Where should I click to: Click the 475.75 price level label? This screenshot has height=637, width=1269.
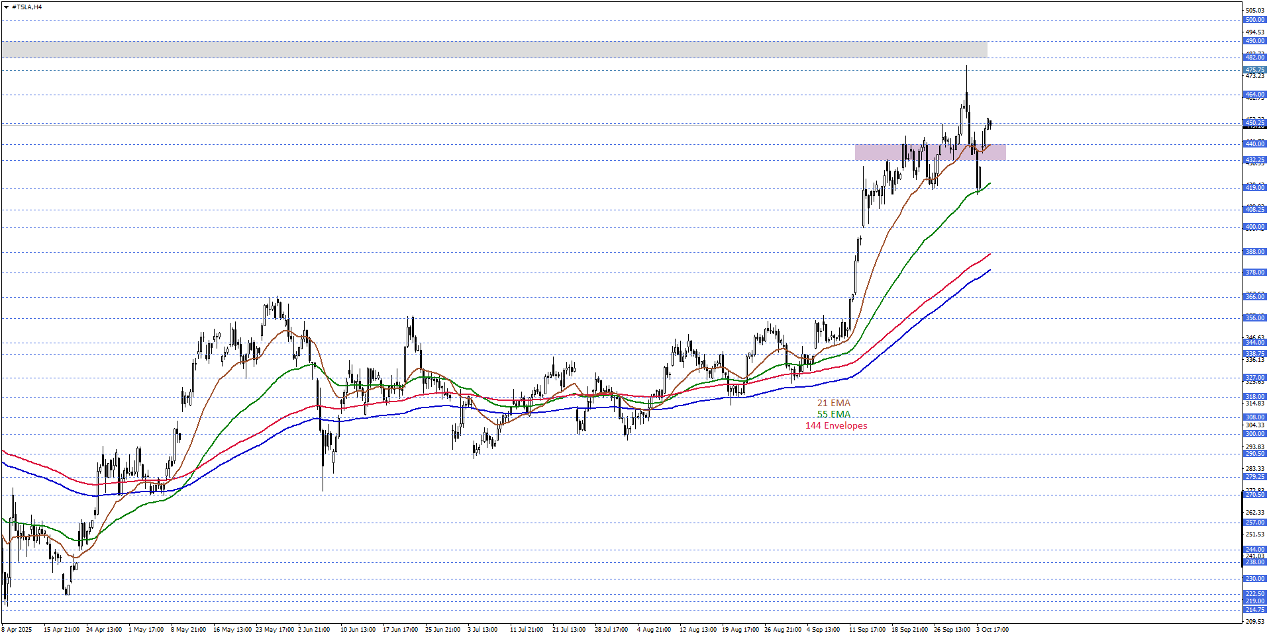tap(1254, 70)
